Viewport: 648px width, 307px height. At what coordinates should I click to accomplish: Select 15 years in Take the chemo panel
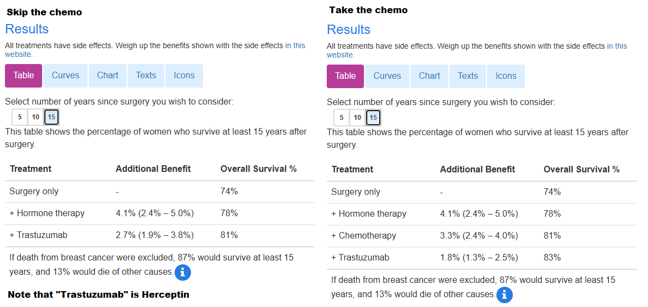pos(373,118)
